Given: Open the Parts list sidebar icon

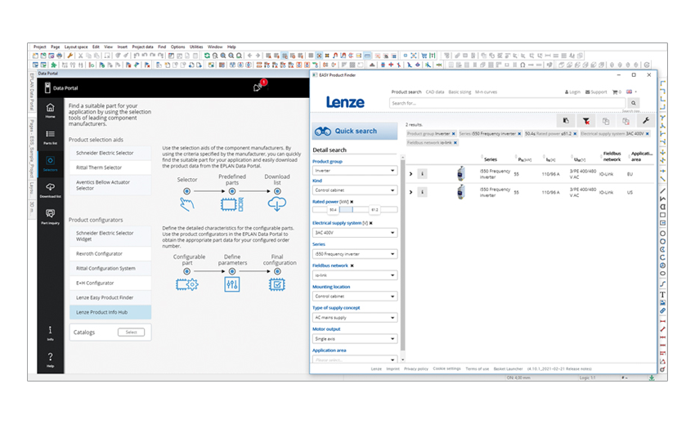Looking at the screenshot, I should (50, 137).
